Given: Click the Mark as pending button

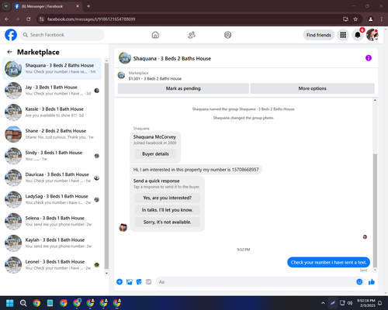Looking at the screenshot, I should [x=183, y=88].
